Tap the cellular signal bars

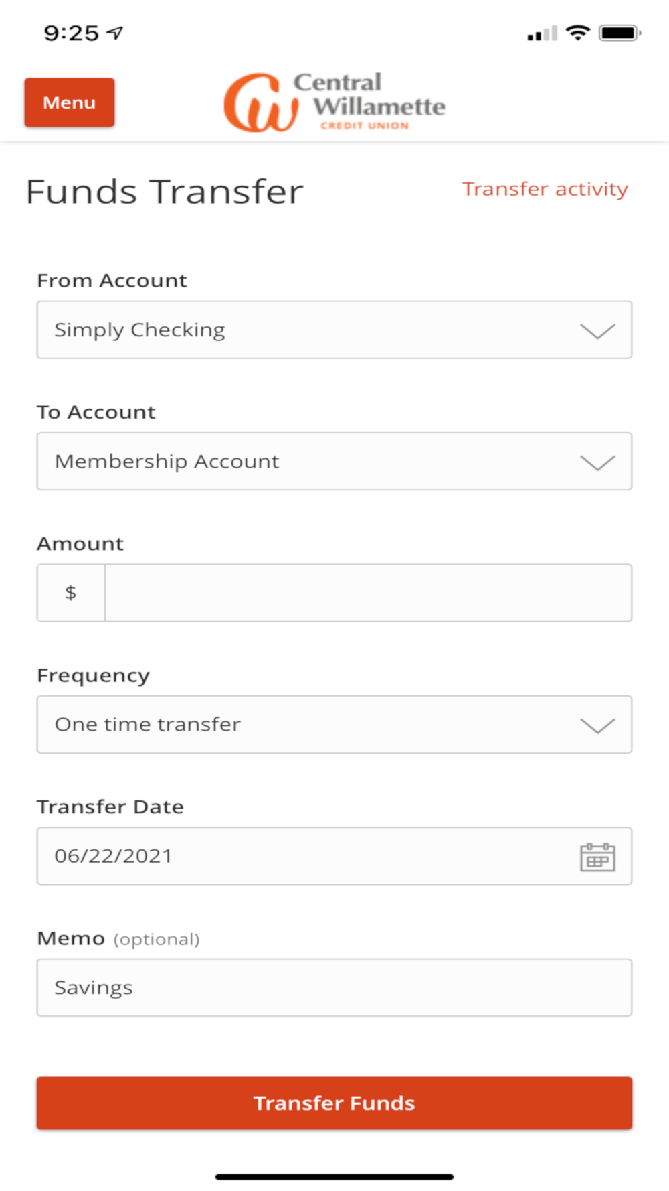tap(542, 33)
